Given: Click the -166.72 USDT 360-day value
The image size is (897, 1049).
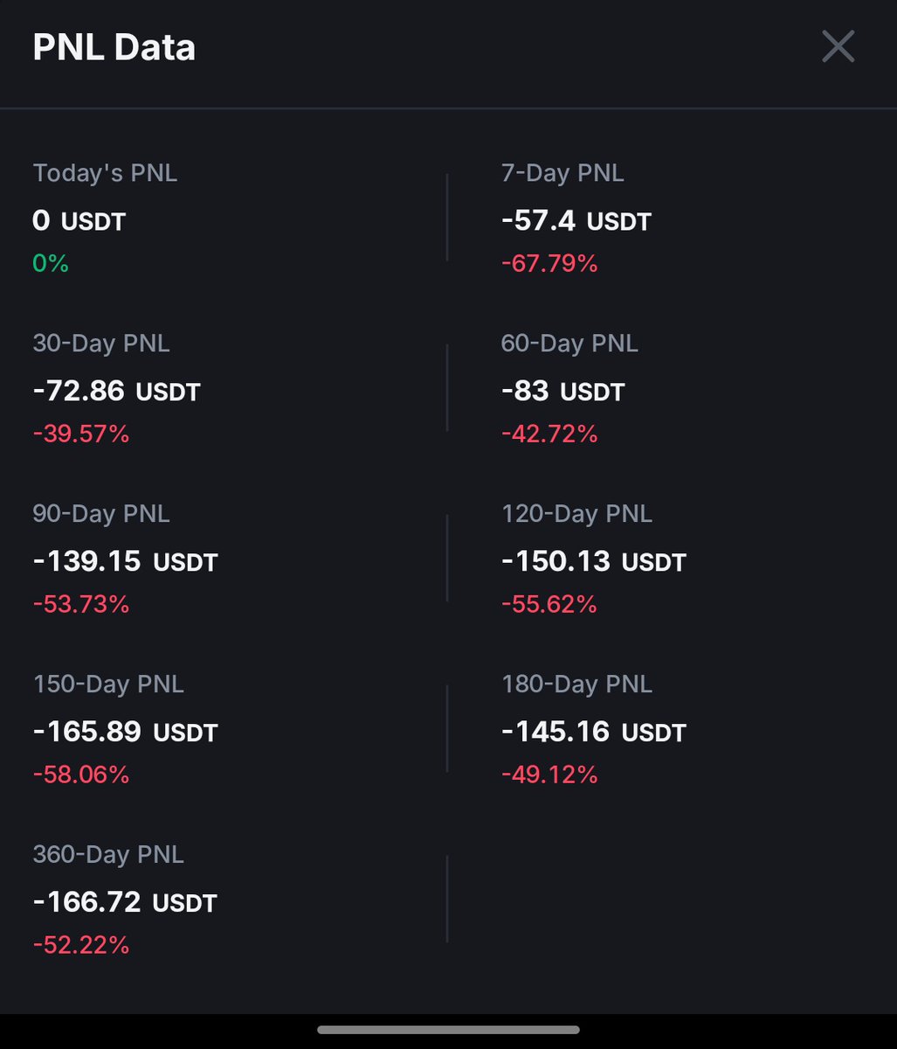Looking at the screenshot, I should click(x=125, y=902).
